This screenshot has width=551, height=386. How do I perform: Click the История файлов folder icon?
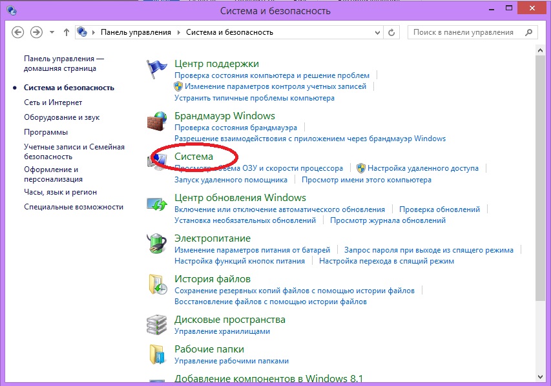pyautogui.click(x=158, y=284)
